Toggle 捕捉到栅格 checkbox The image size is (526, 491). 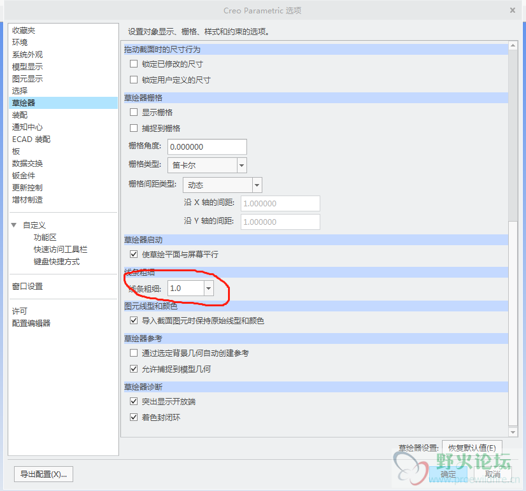[134, 128]
